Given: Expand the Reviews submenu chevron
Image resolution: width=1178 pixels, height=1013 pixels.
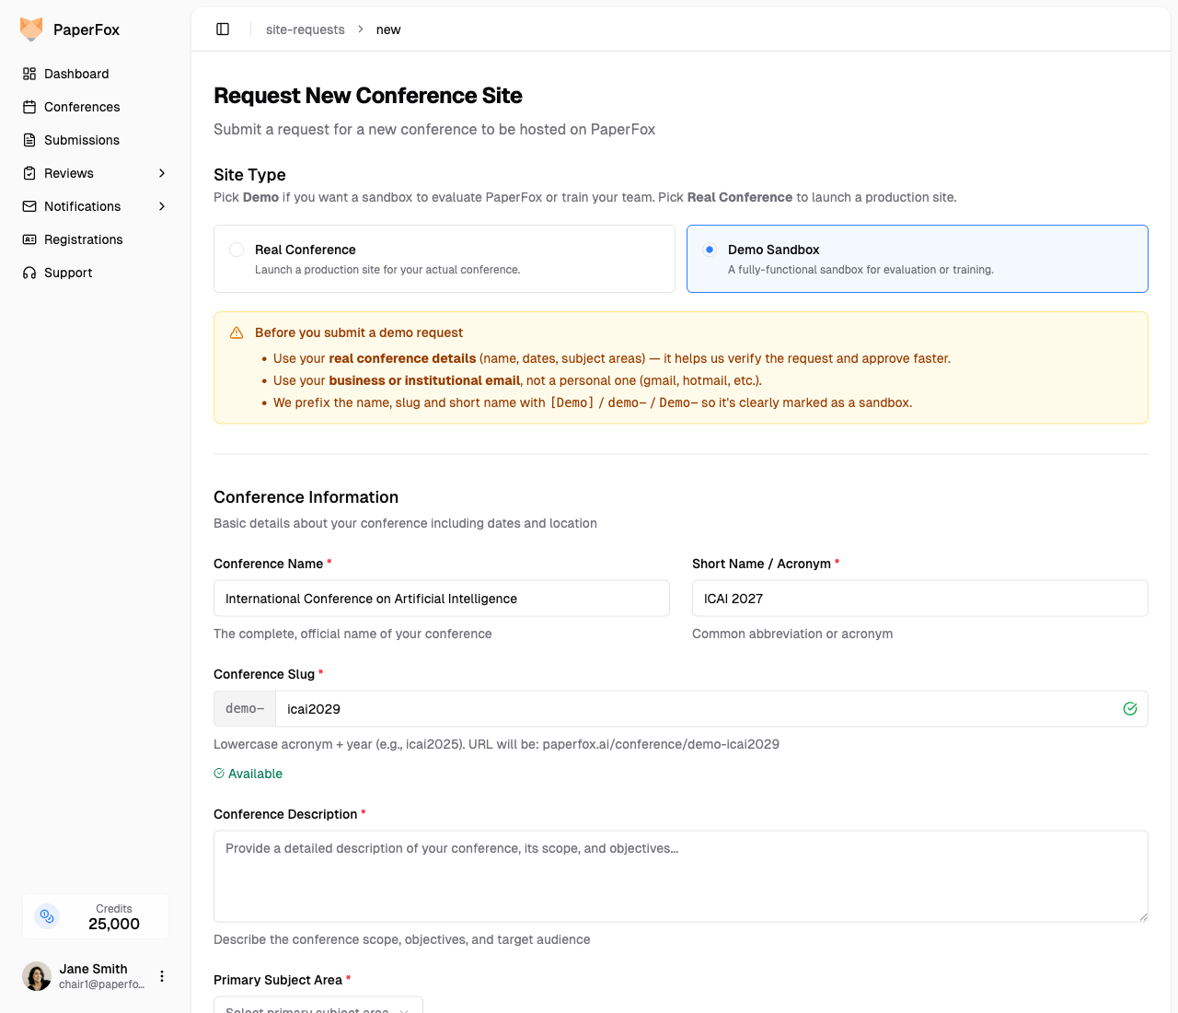Looking at the screenshot, I should coord(162,173).
